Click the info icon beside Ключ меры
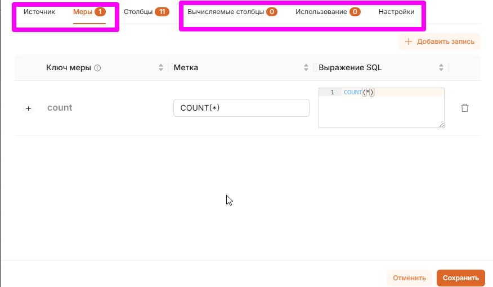 pyautogui.click(x=97, y=68)
